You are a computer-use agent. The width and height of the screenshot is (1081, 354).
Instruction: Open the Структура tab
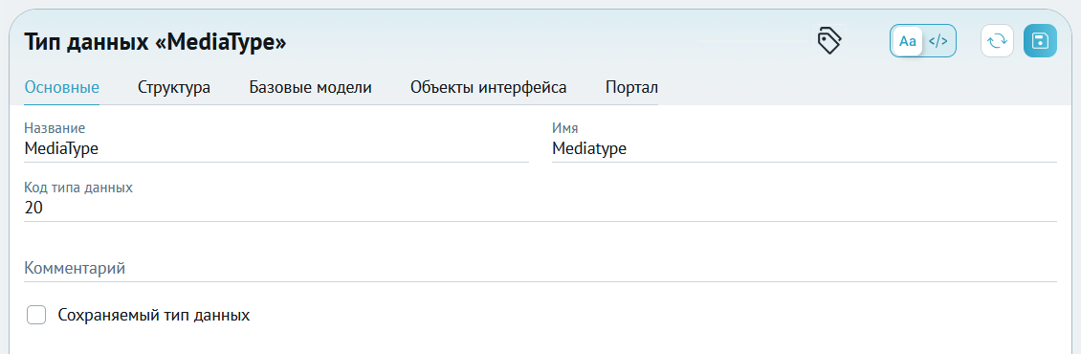(174, 88)
